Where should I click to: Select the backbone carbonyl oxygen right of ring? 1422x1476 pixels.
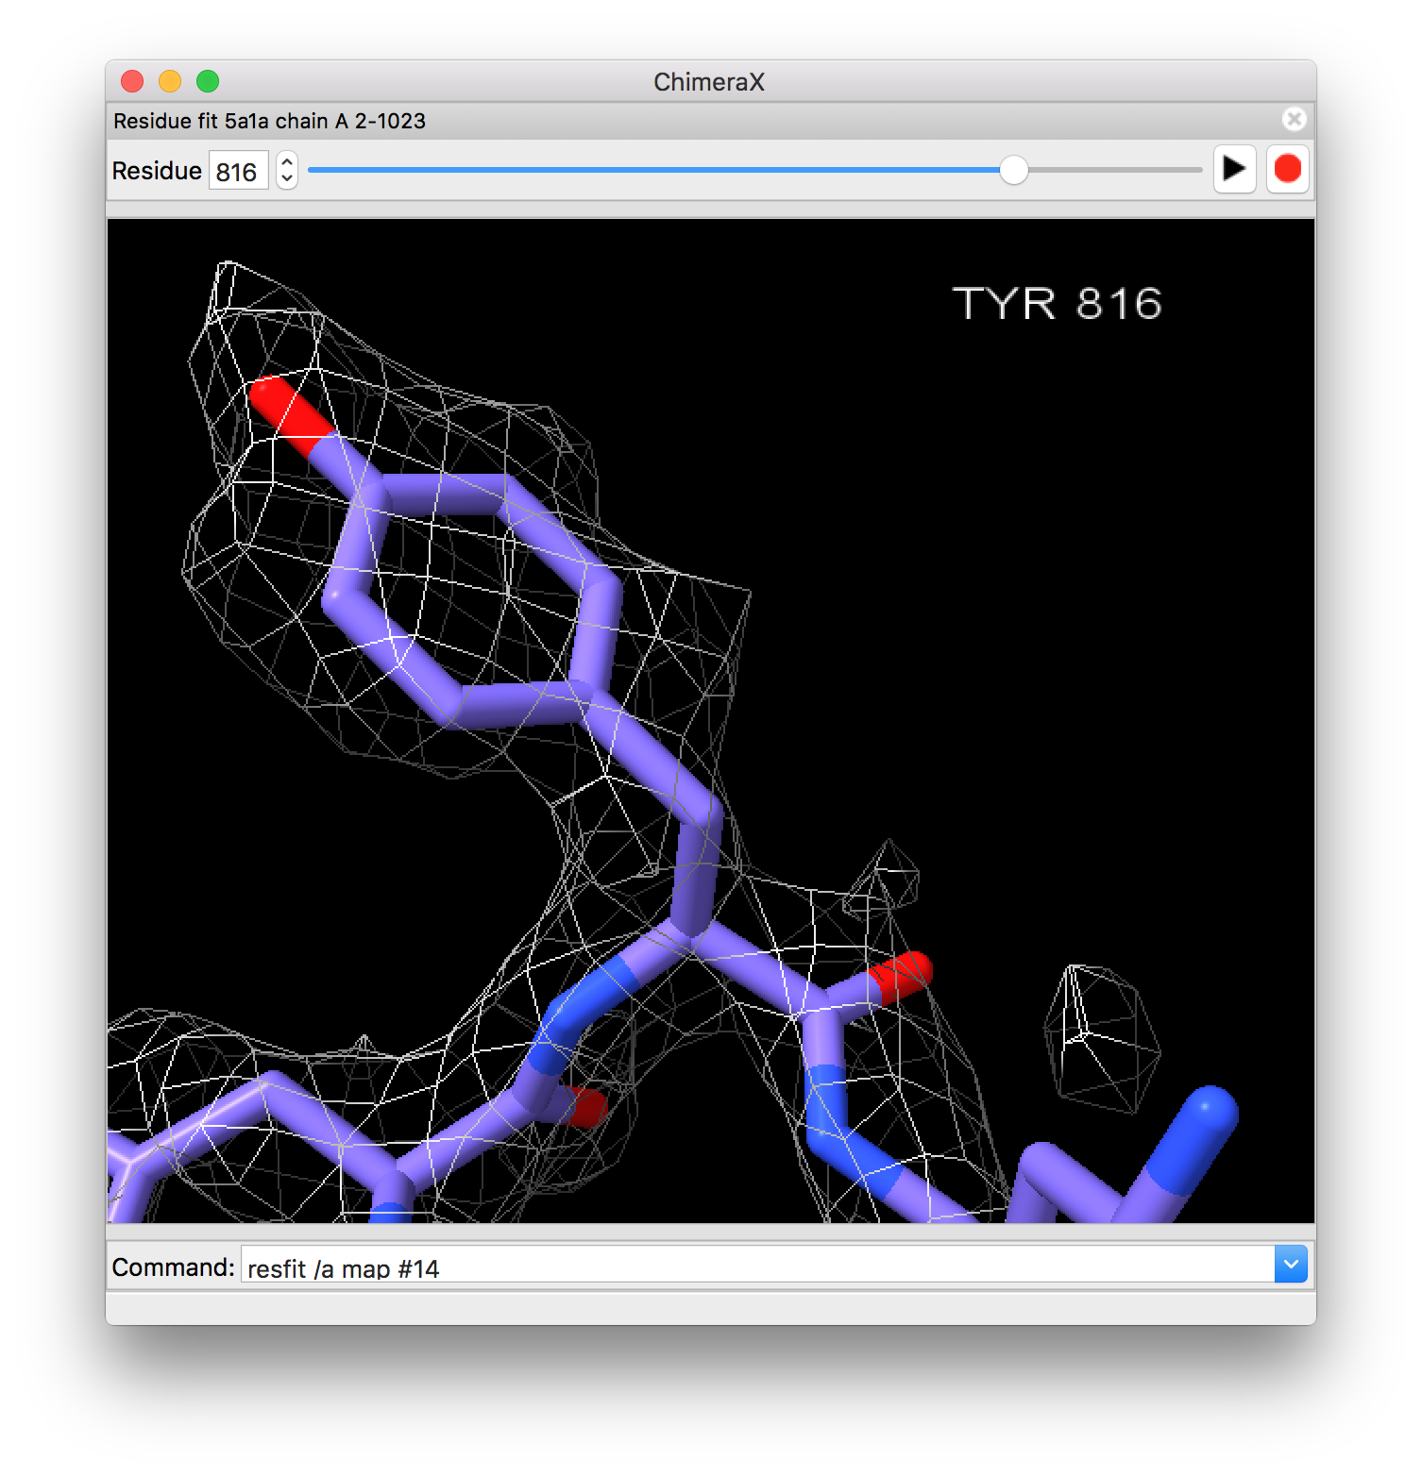[904, 974]
